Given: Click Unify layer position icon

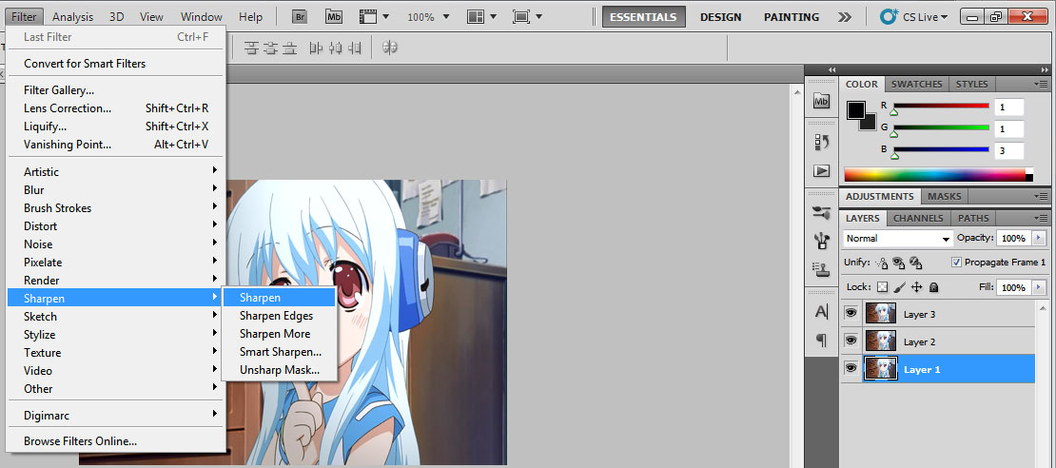Looking at the screenshot, I should pos(882,263).
